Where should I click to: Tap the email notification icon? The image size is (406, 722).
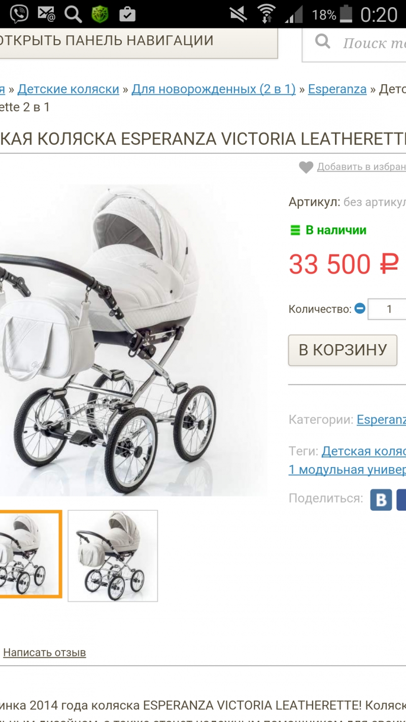(x=46, y=14)
